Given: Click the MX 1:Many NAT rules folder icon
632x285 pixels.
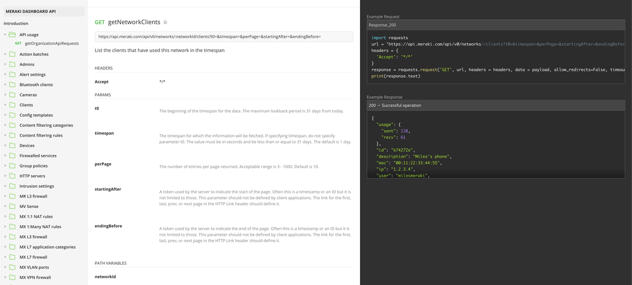Looking at the screenshot, I should pyautogui.click(x=12, y=227).
